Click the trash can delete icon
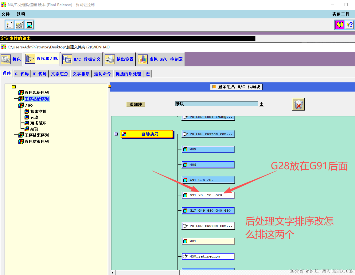Viewport: 355px width, 275px height. [x=298, y=104]
